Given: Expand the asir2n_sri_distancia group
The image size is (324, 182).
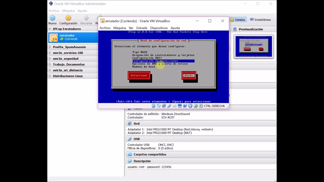Looking at the screenshot, I should click(x=50, y=70).
